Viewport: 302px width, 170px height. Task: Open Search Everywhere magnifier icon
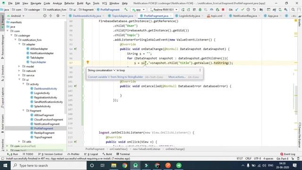pyautogui.click(x=293, y=9)
